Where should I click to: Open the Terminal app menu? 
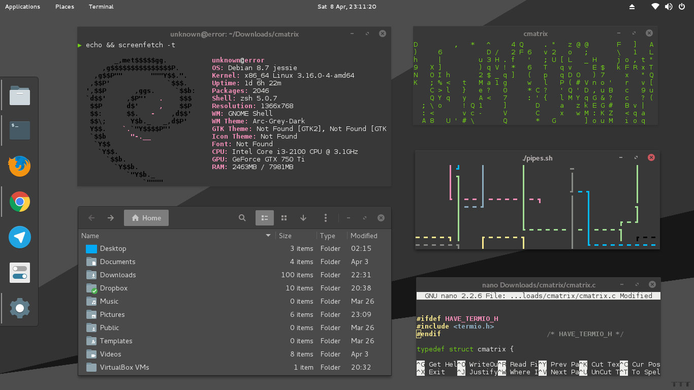tap(101, 7)
